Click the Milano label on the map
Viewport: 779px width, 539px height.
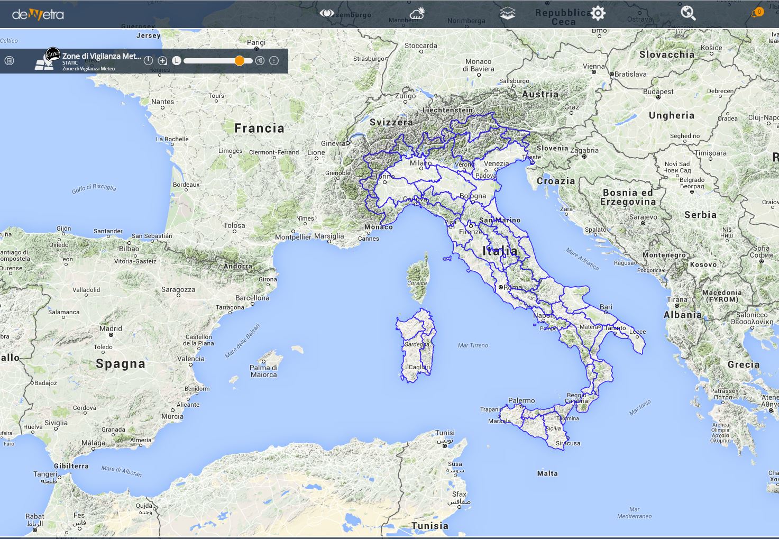pos(421,163)
